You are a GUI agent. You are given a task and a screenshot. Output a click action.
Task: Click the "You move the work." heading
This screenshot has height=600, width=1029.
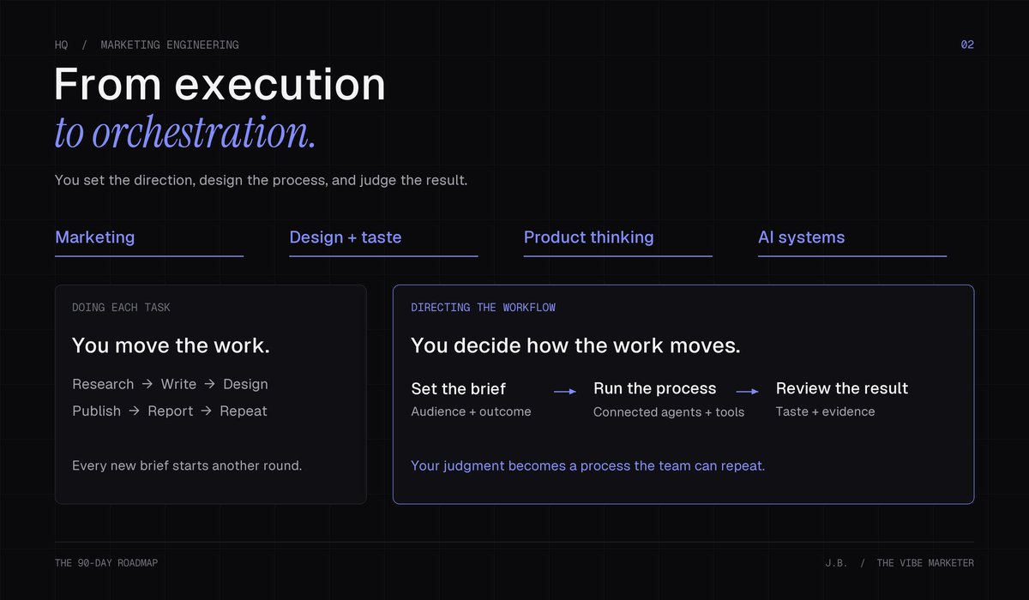[x=171, y=345]
